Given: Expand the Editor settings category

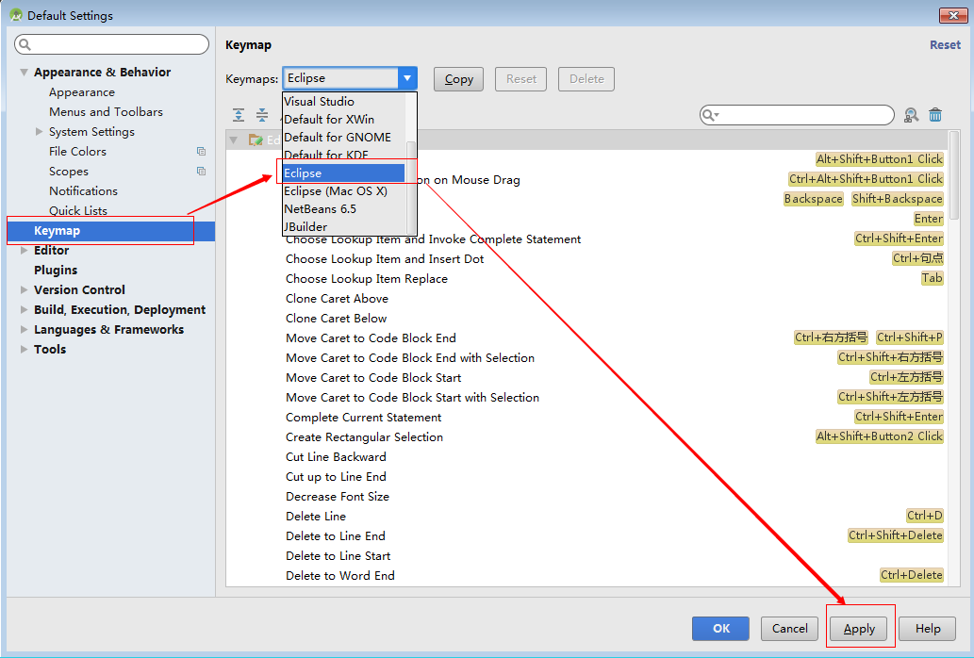Looking at the screenshot, I should pos(25,250).
